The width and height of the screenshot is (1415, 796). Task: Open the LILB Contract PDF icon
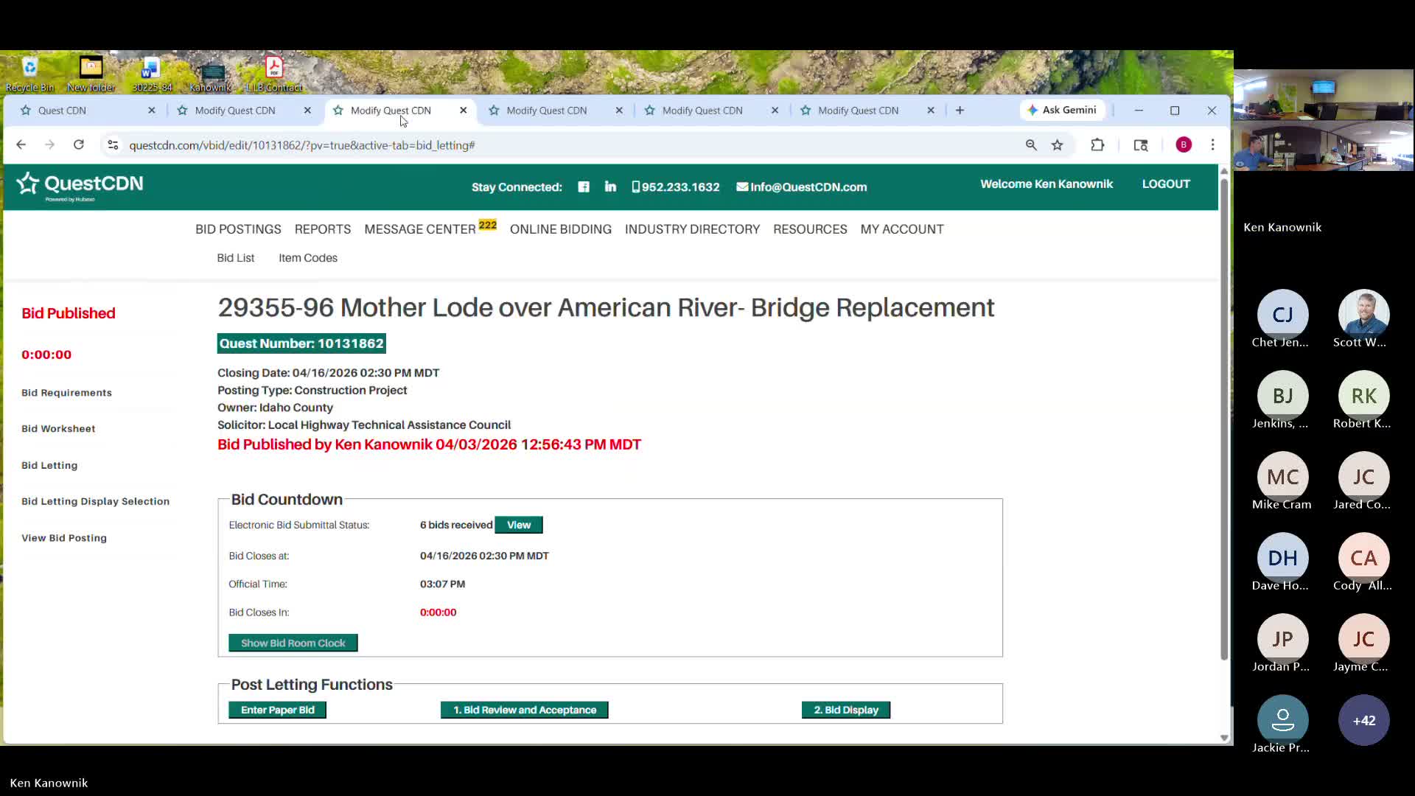coord(274,74)
